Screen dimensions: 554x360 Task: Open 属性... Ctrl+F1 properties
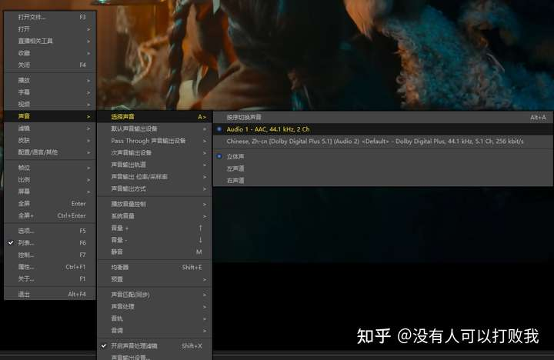[50, 267]
